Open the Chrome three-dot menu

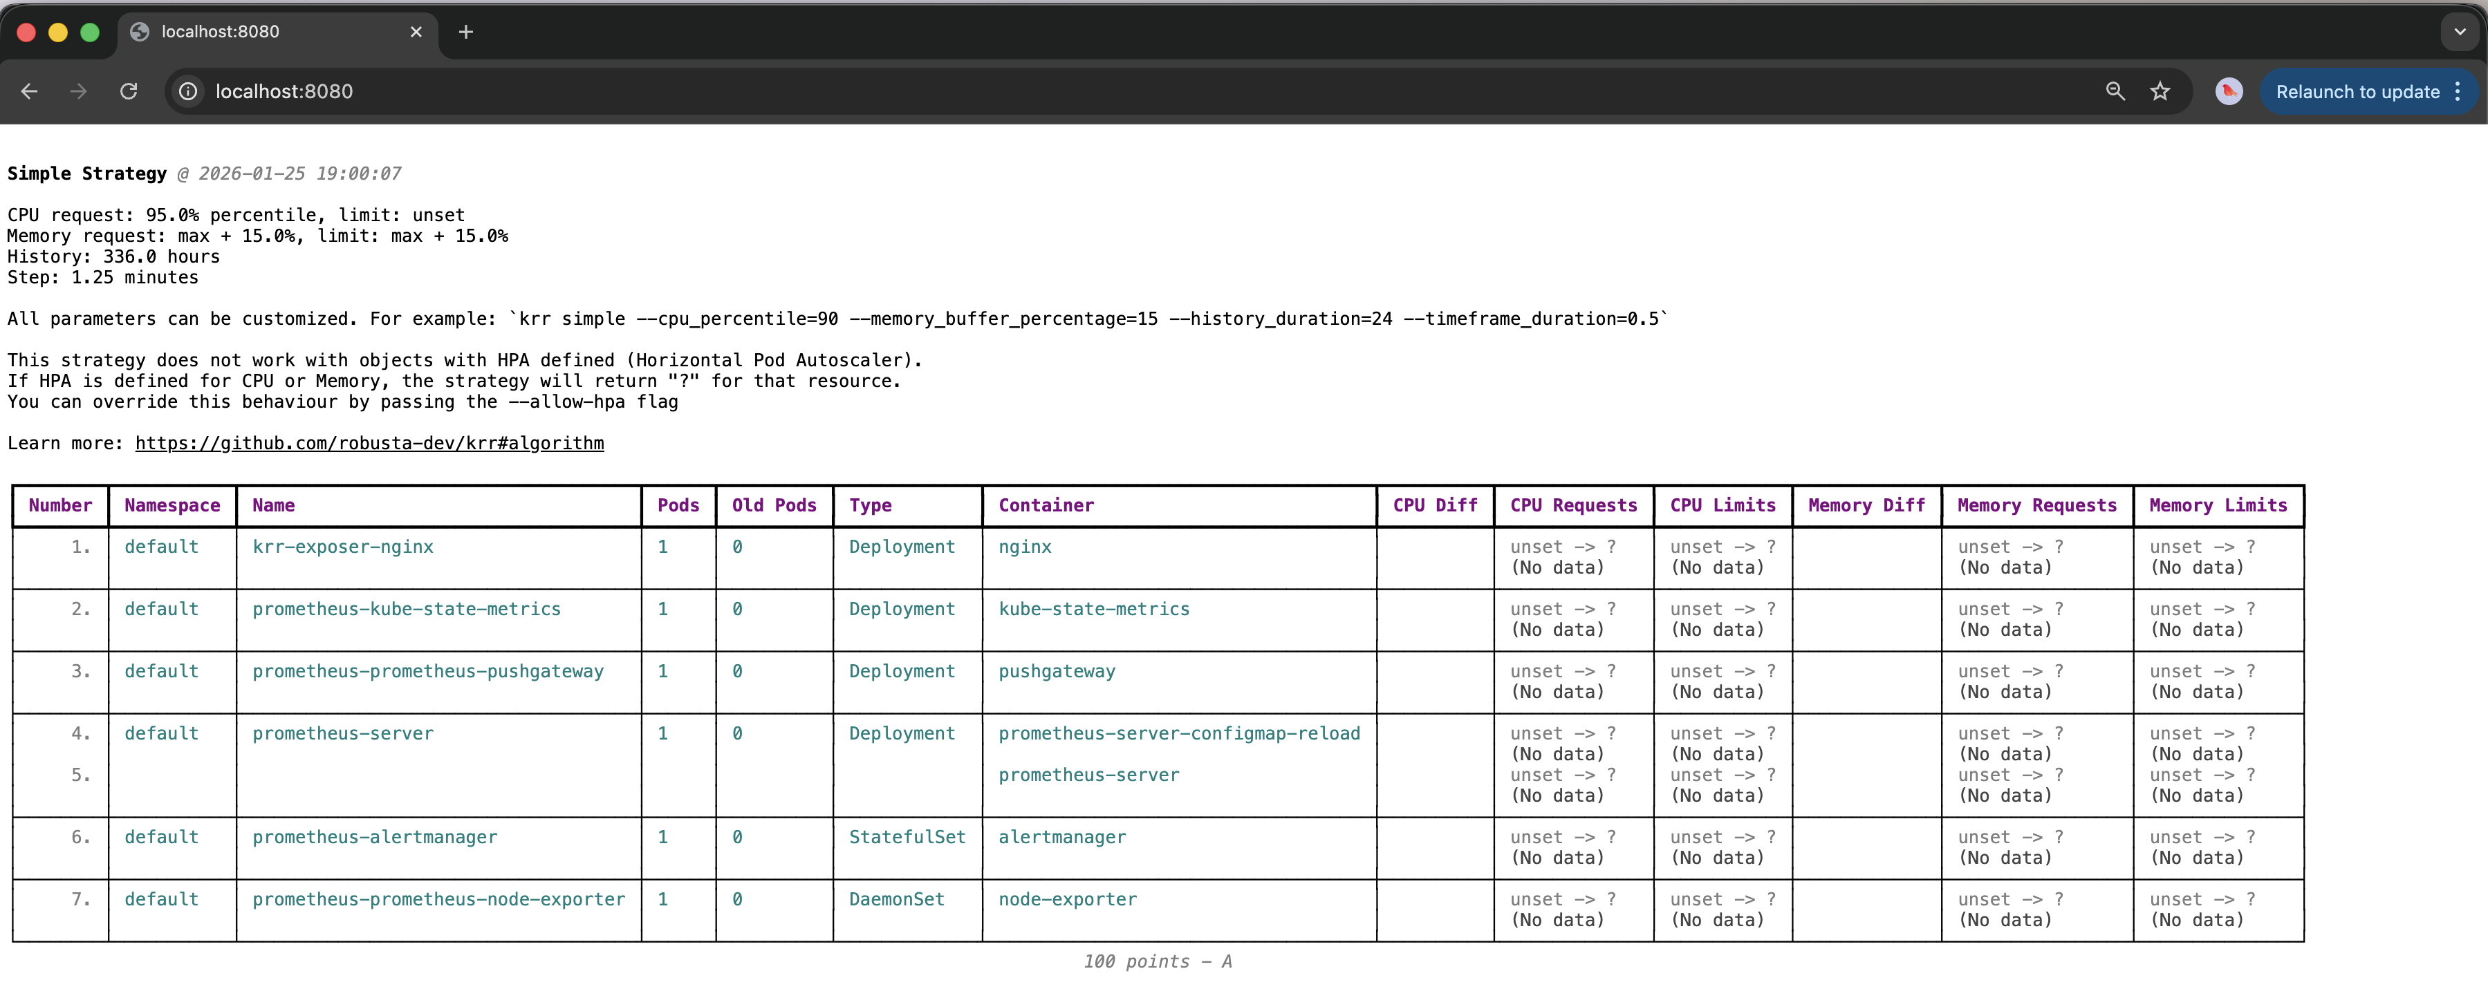[x=2457, y=91]
